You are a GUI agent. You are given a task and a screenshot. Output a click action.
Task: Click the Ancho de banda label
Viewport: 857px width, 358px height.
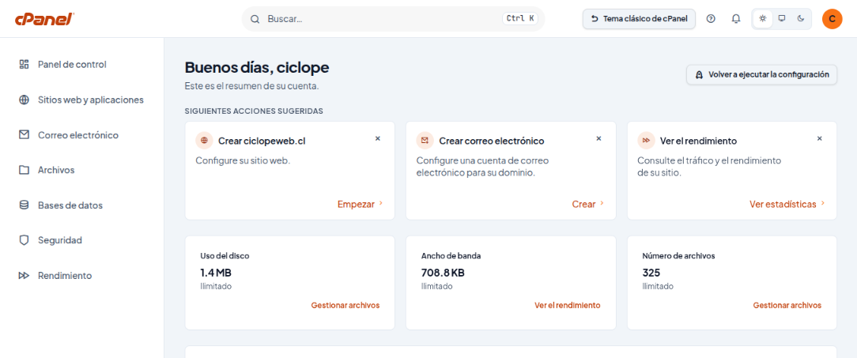click(x=451, y=255)
